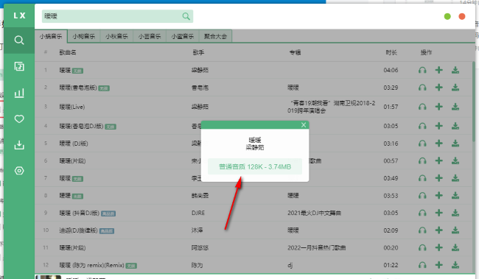Click the 时长 column header

(x=391, y=52)
